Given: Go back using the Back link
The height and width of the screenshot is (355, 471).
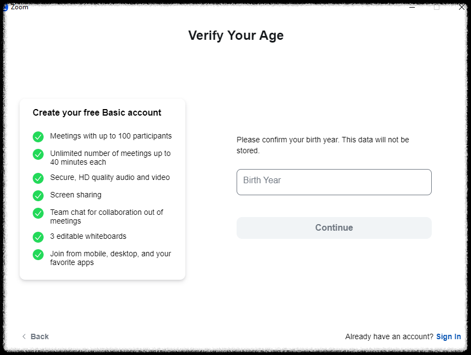Looking at the screenshot, I should 39,336.
